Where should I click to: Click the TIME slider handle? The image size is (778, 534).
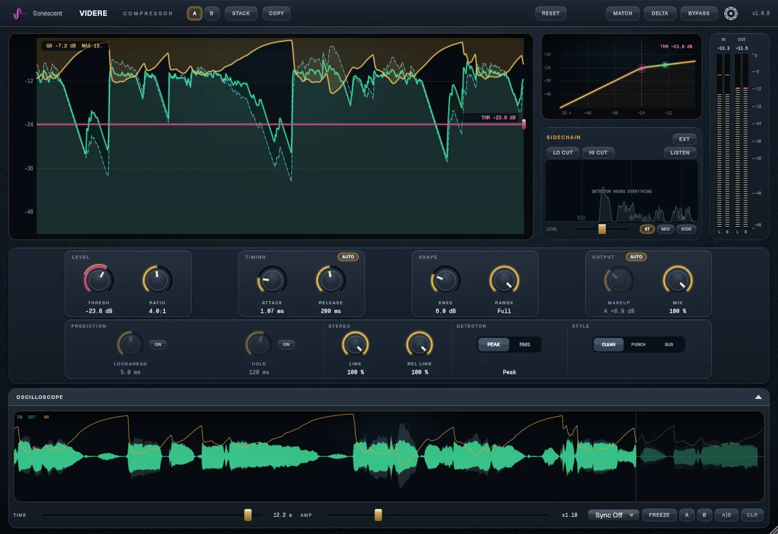248,515
